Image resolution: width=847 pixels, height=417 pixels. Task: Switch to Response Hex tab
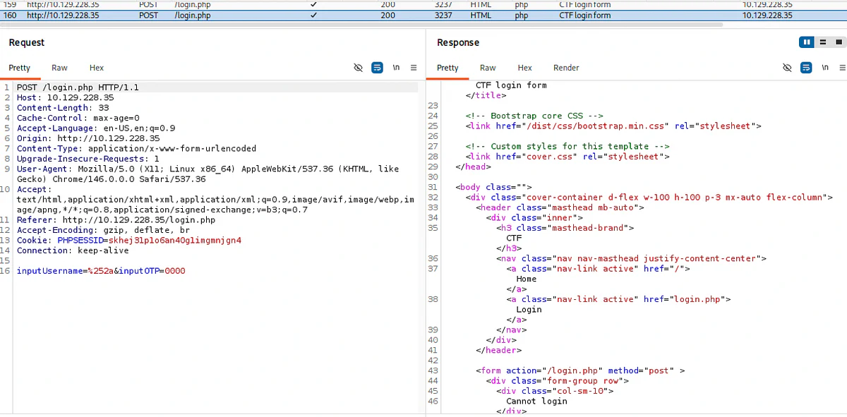pyautogui.click(x=524, y=68)
